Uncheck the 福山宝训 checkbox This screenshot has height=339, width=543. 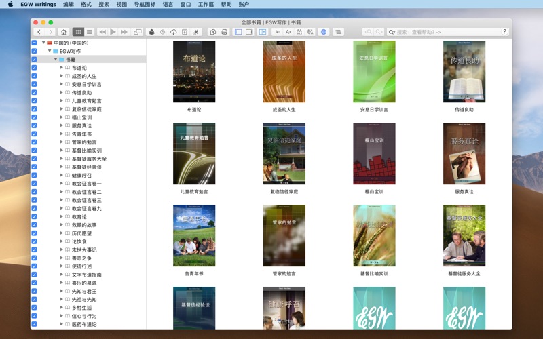[34, 117]
